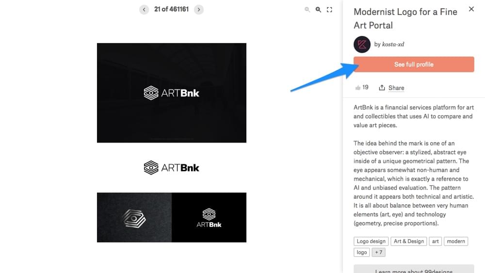Select the modern tag
The image size is (485, 273).
pos(455,241)
